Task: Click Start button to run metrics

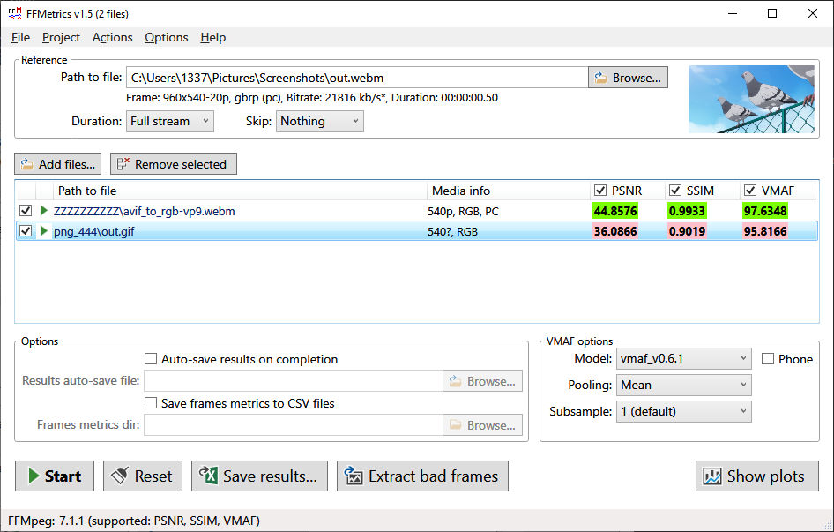Action: pos(55,476)
